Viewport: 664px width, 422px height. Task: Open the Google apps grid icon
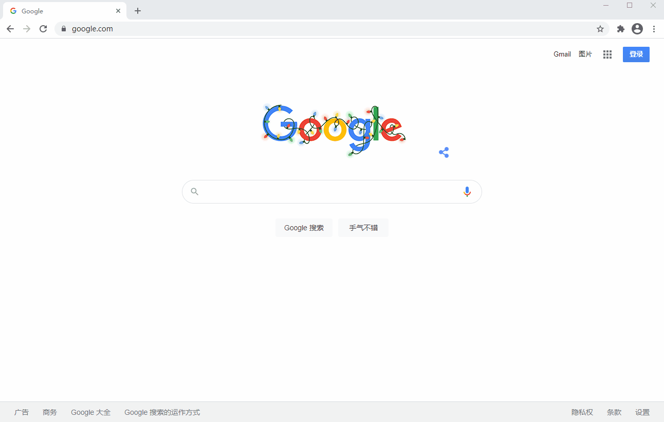(607, 54)
